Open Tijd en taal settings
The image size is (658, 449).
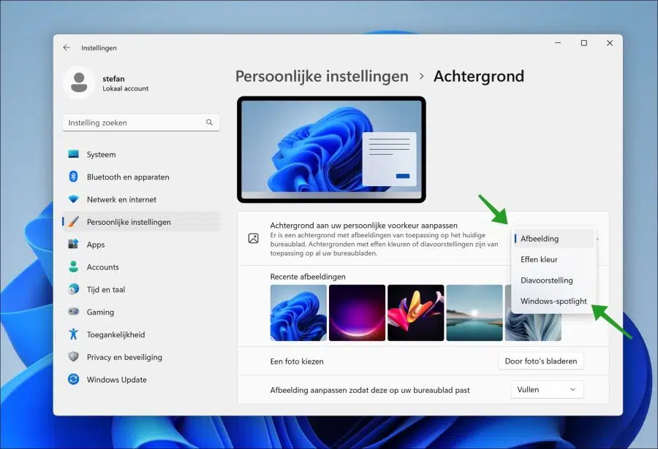pyautogui.click(x=141, y=289)
